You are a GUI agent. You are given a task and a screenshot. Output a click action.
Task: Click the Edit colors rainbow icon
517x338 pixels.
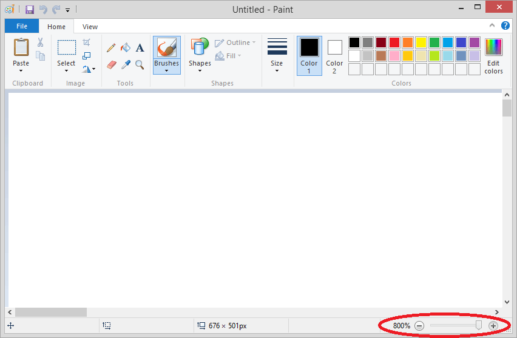point(493,47)
